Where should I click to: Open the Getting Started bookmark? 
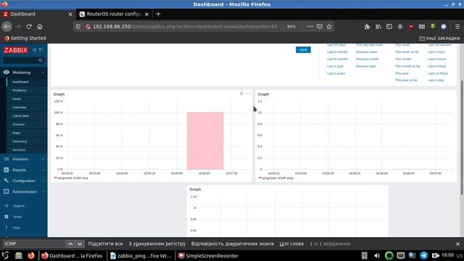click(25, 38)
